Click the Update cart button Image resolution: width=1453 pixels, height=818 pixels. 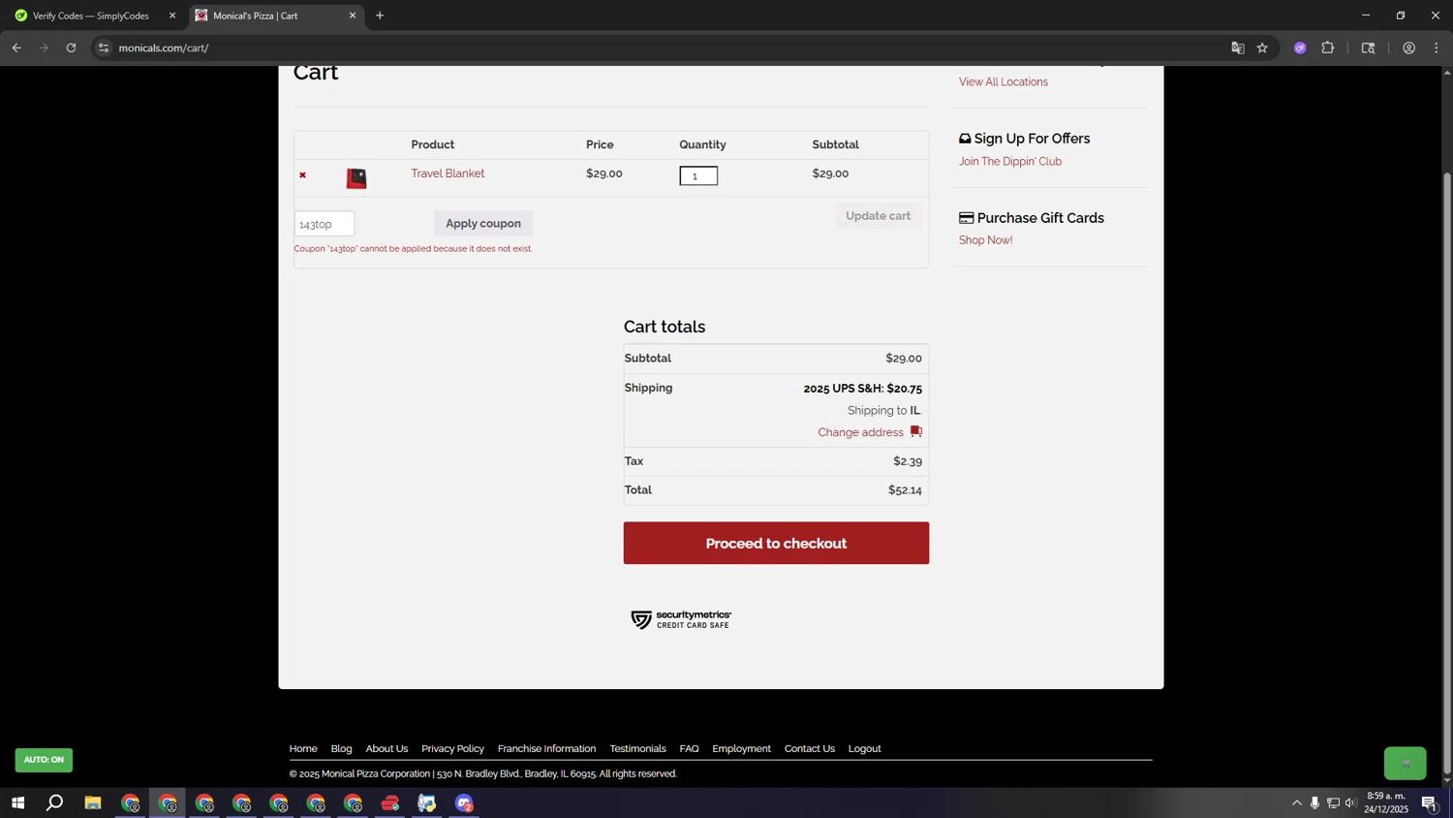point(878,216)
